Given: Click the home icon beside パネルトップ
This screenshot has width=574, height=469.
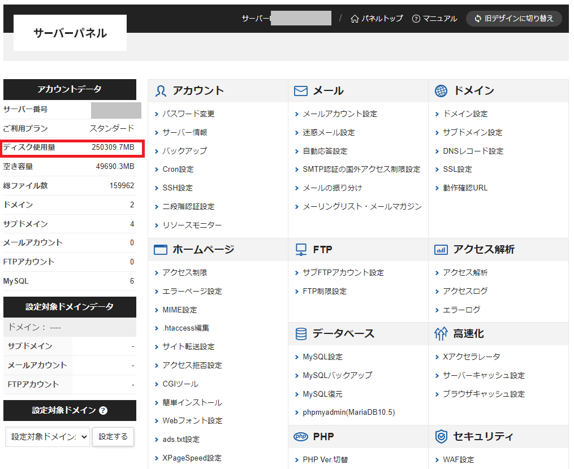Looking at the screenshot, I should [x=355, y=19].
